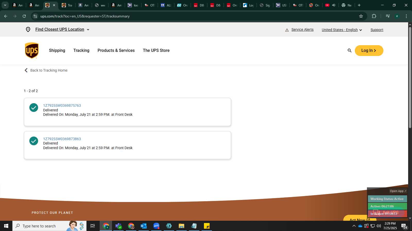Screen dimensions: 412x231
Task: Open the clock and date in the taskbar
Action: coord(390,226)
